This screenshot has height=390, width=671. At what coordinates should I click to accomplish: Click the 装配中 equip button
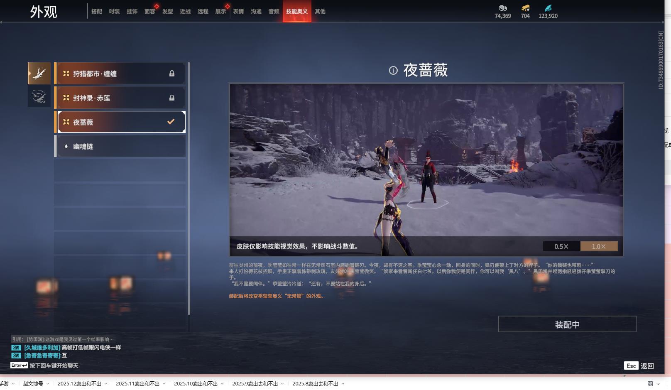click(567, 324)
